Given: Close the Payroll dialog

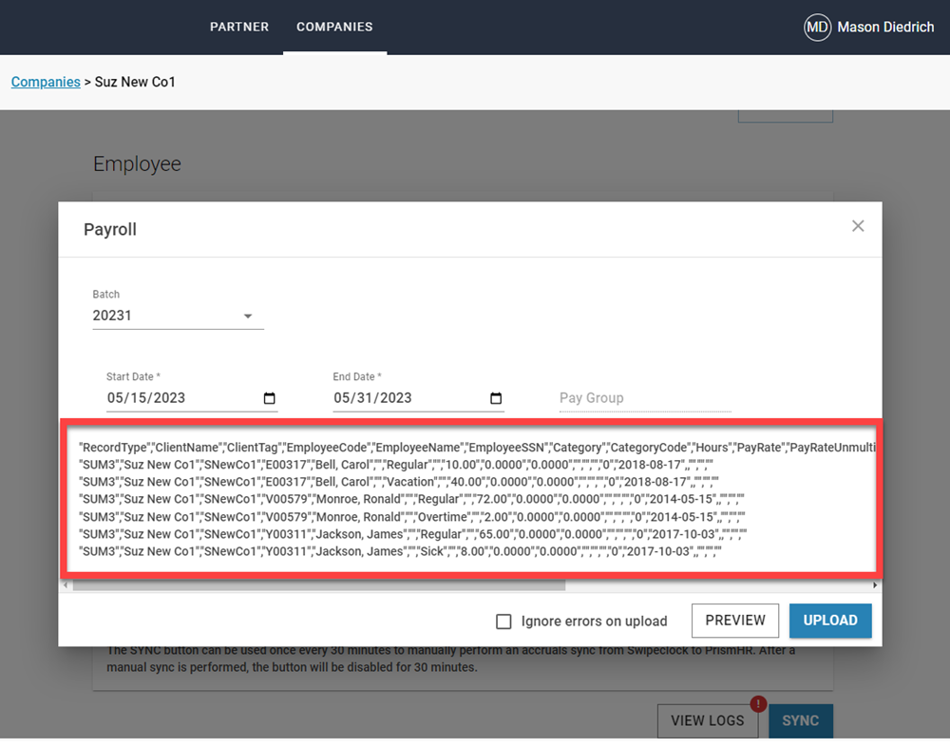Looking at the screenshot, I should 858,226.
